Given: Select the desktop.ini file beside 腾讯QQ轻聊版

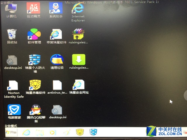Looking at the screenshot, I should click(58, 112).
